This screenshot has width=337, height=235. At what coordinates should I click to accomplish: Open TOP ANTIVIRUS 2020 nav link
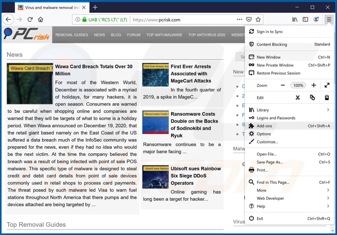(x=207, y=35)
